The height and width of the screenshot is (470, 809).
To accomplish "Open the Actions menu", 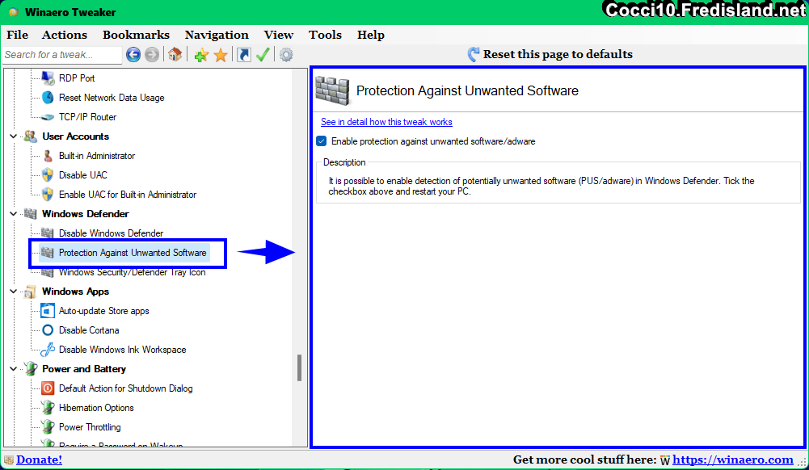I will pyautogui.click(x=65, y=35).
